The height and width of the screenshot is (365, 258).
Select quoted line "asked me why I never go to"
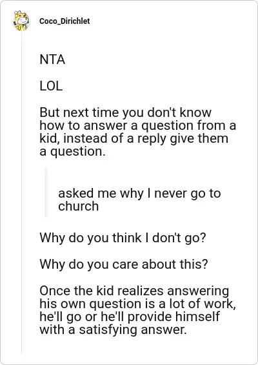[139, 193]
